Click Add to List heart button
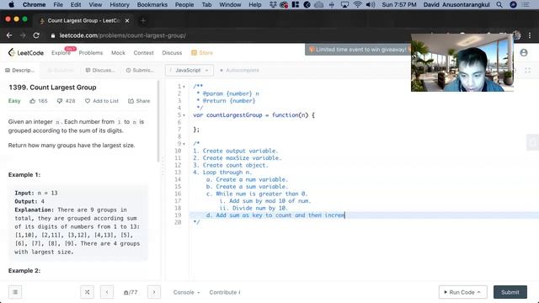This screenshot has width=539, height=303. pyautogui.click(x=102, y=101)
